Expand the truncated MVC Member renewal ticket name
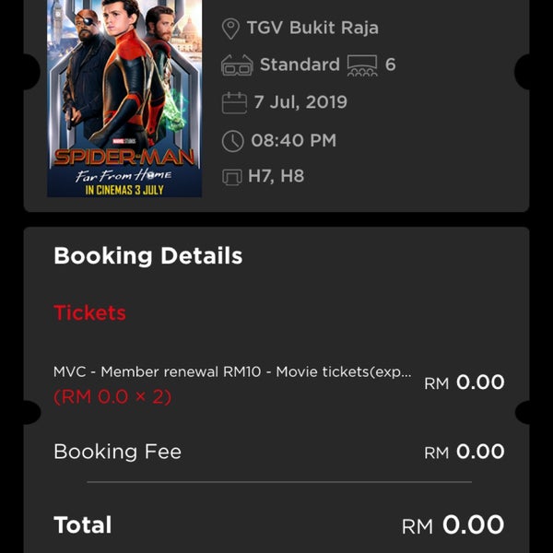The image size is (553, 553). click(x=232, y=371)
